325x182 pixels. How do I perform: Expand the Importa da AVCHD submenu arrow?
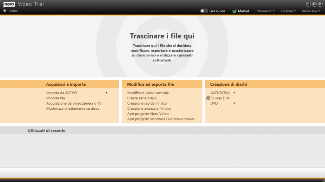[107, 93]
